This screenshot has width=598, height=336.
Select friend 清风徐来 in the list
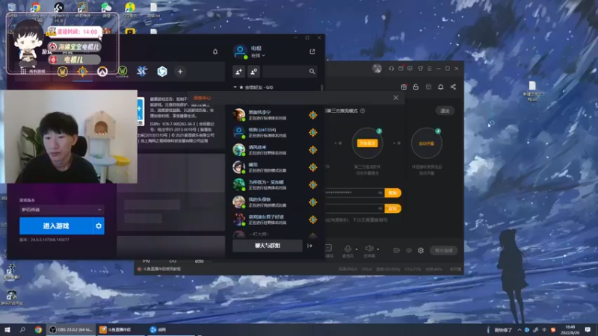[x=274, y=150]
